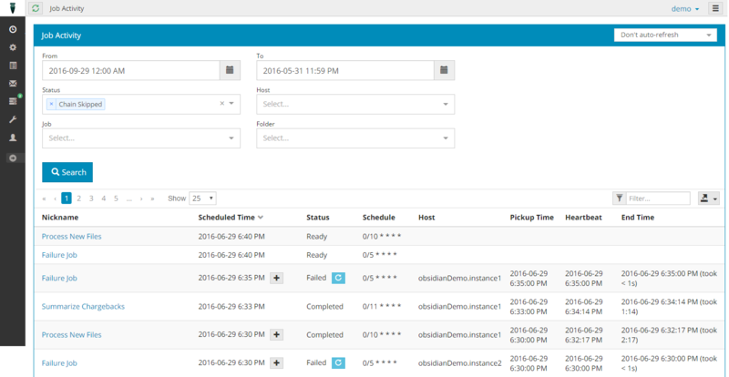Open the wrench icon in the sidebar
The image size is (729, 377).
[13, 119]
